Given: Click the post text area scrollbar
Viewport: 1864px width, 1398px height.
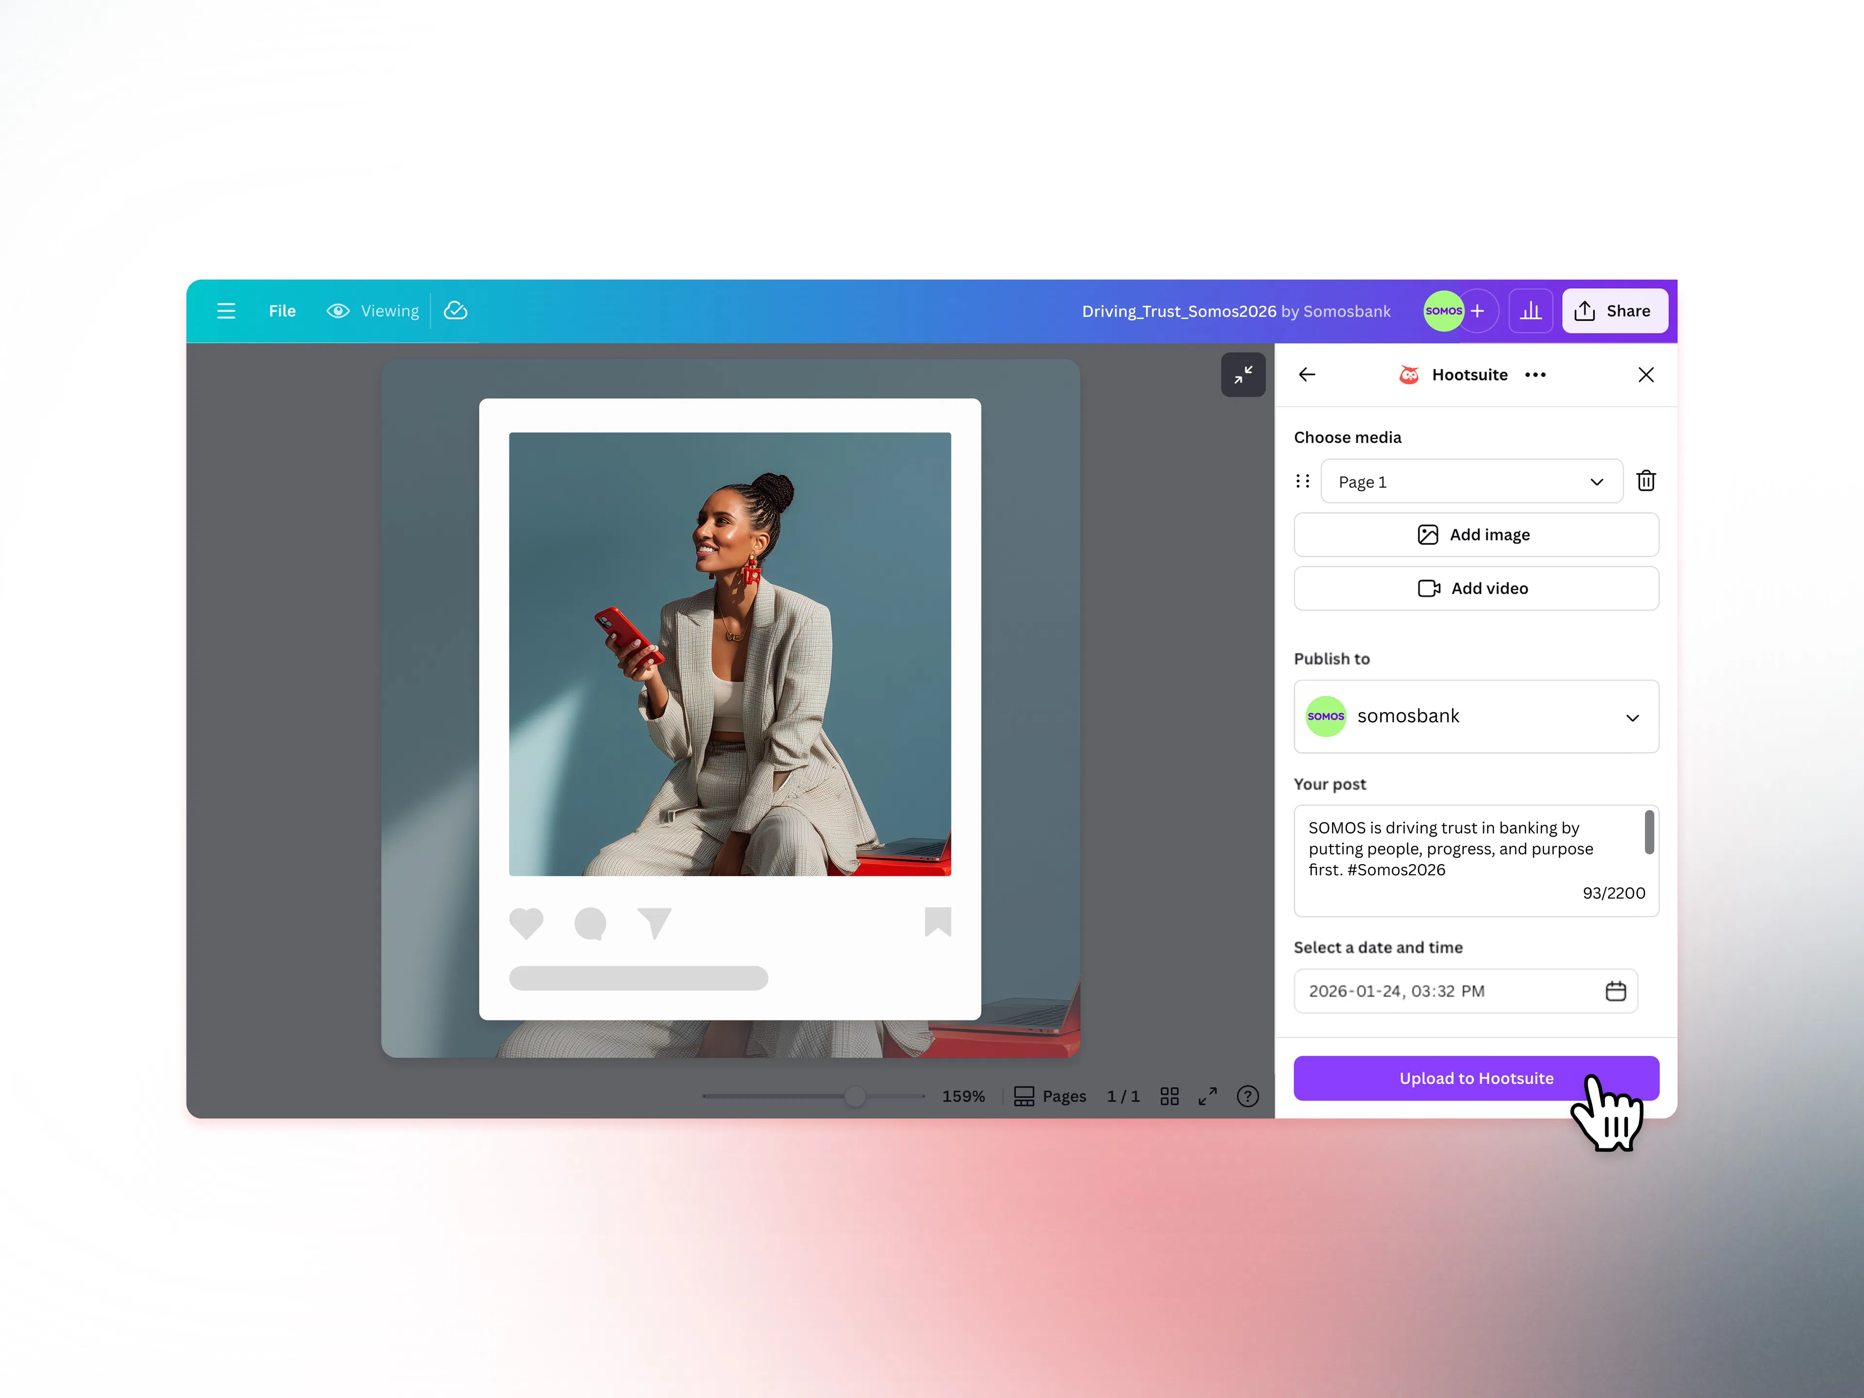Looking at the screenshot, I should pyautogui.click(x=1649, y=832).
